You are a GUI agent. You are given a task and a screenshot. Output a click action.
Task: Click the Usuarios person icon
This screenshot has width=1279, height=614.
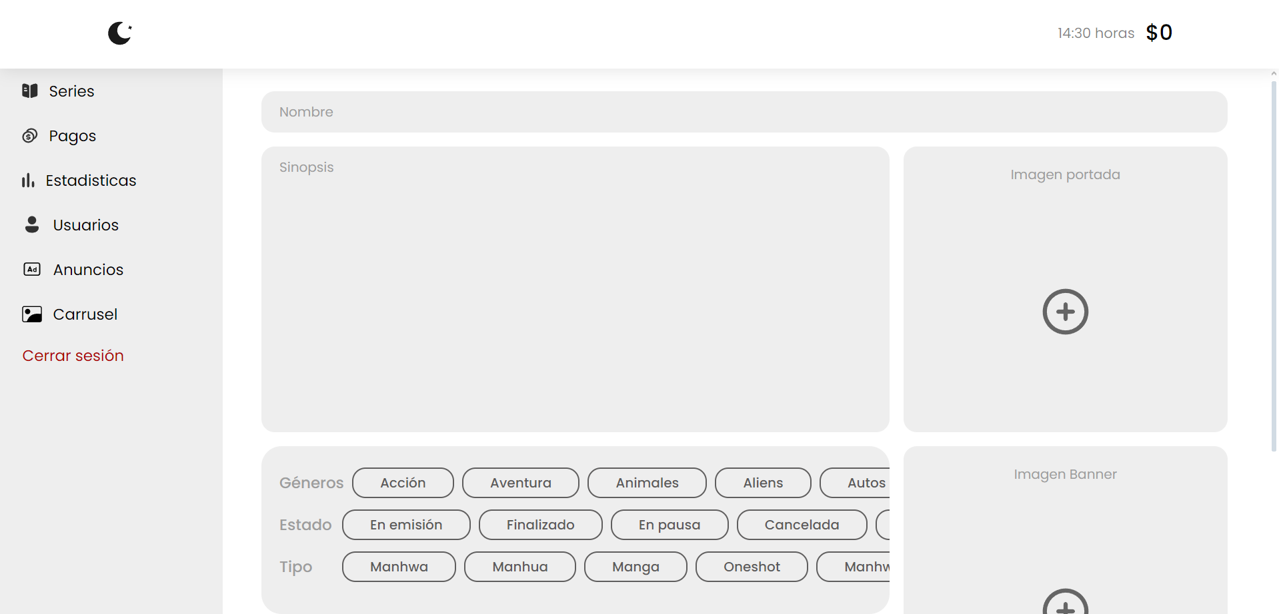click(31, 225)
